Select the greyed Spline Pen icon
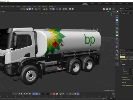The width and height of the screenshot is (133, 100). (x=117, y=64)
